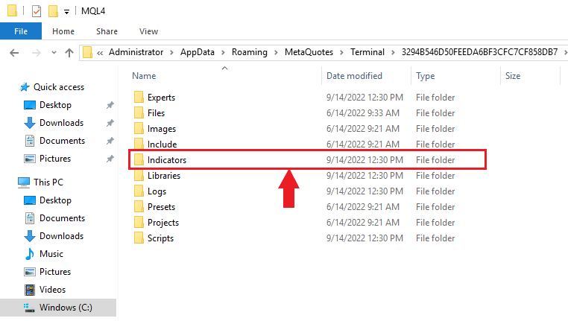The image size is (568, 321).
Task: Click Roaming in the address path
Action: pyautogui.click(x=250, y=52)
